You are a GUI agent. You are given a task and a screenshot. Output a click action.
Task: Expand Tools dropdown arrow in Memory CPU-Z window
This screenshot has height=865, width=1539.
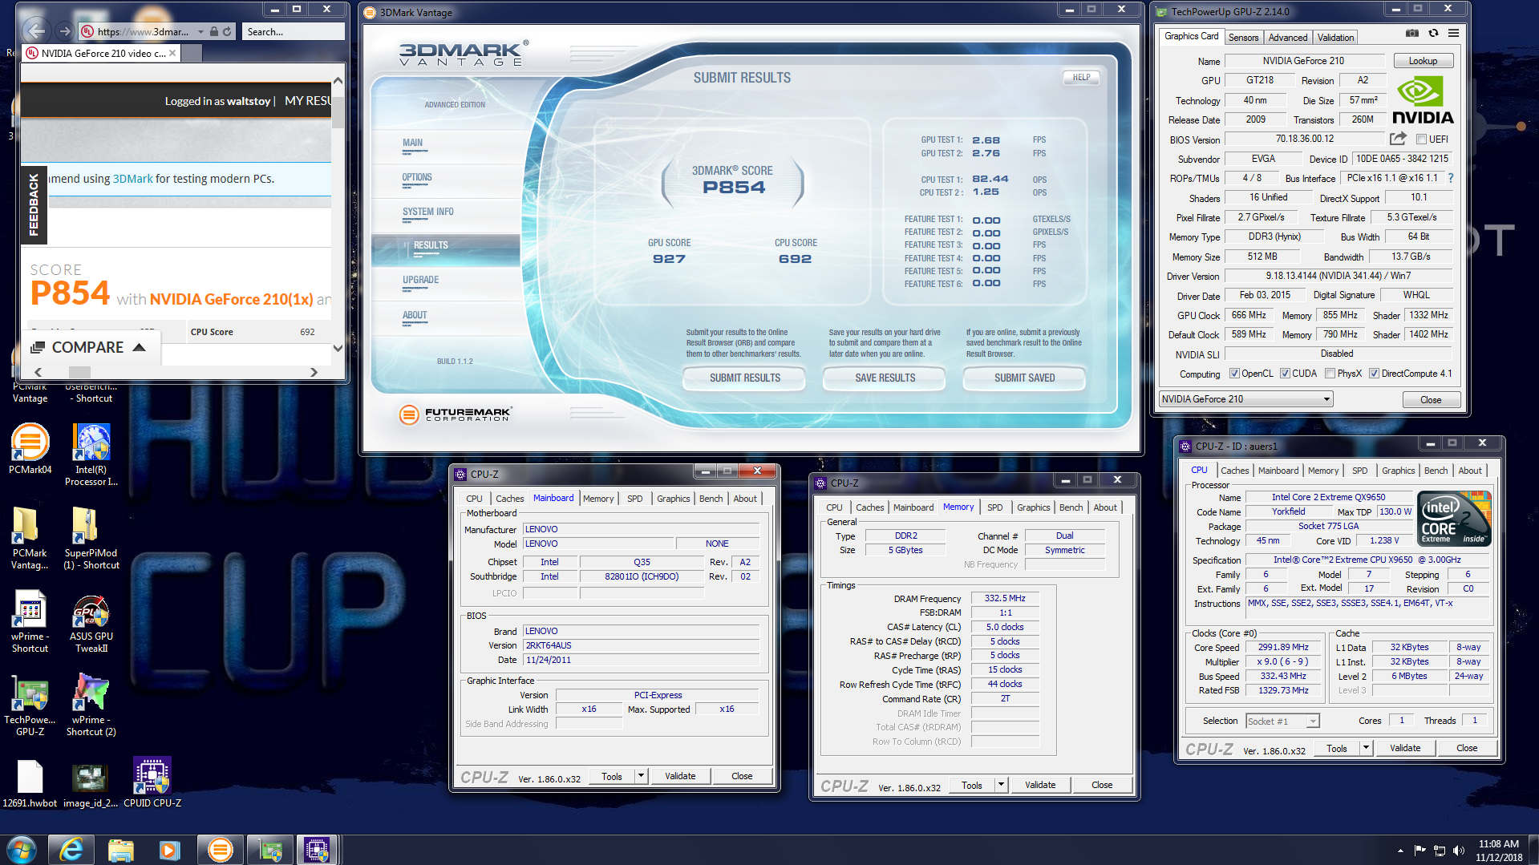[x=1000, y=785]
